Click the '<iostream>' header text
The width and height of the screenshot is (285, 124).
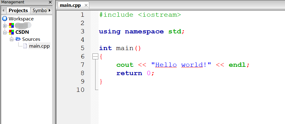(160, 15)
